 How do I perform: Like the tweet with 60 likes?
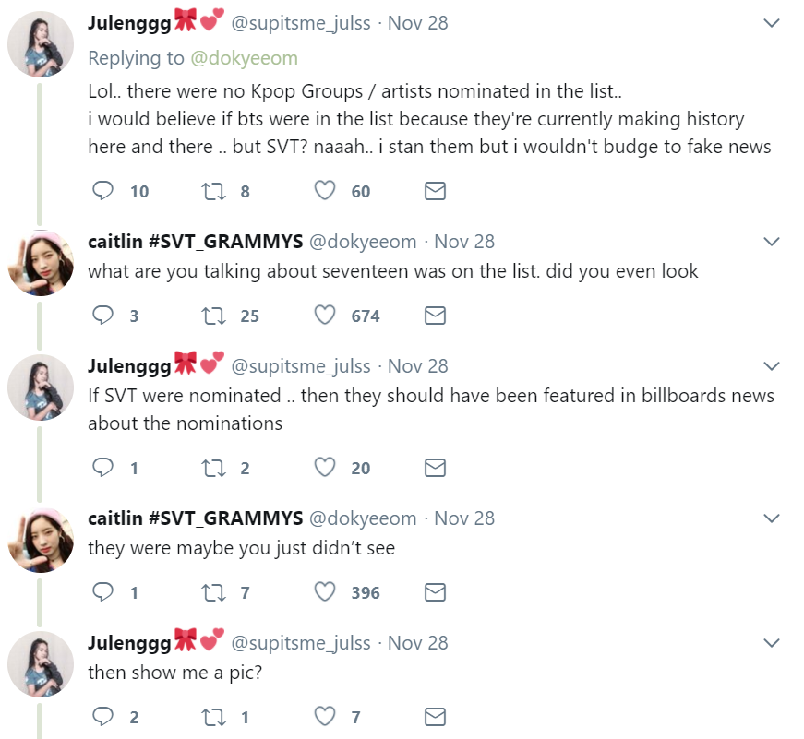[x=325, y=191]
